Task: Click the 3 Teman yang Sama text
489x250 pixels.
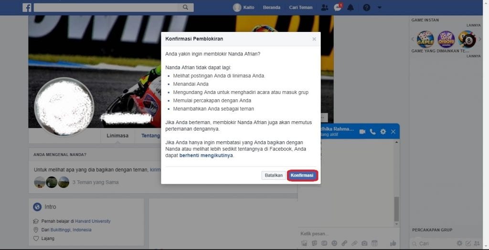Action: point(96,182)
